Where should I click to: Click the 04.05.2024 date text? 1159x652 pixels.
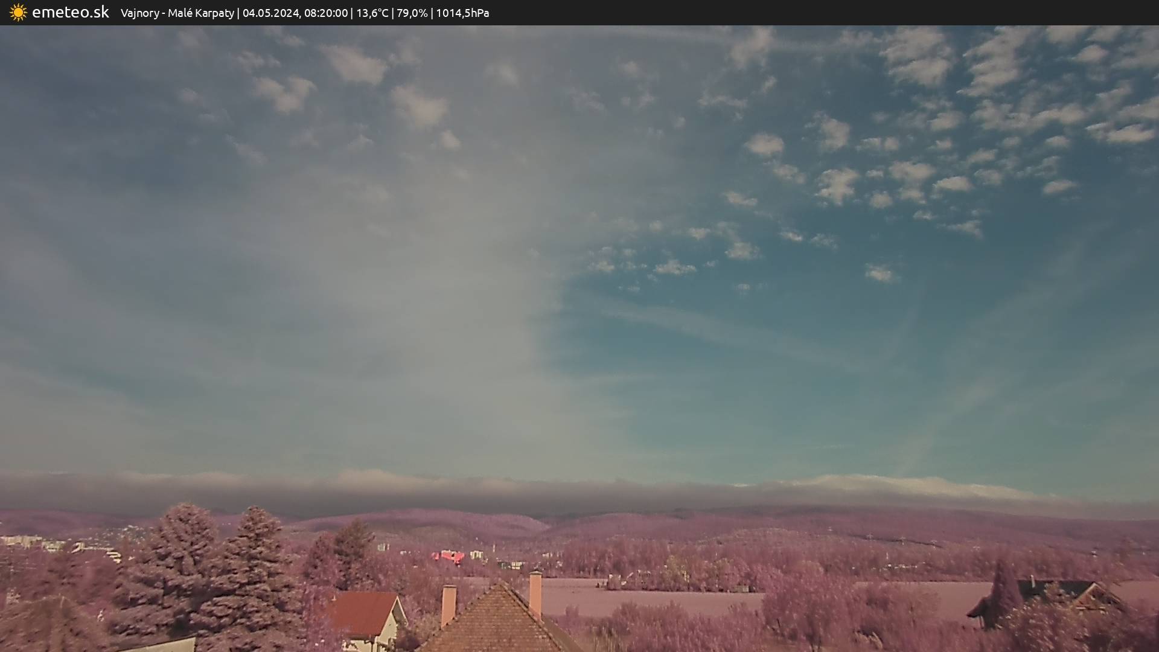click(270, 13)
